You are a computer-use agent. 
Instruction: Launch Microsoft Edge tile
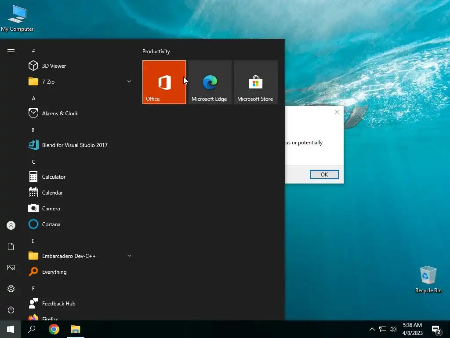pyautogui.click(x=210, y=82)
